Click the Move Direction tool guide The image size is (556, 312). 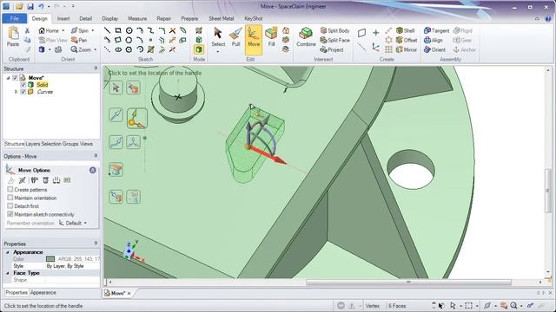coord(116,115)
